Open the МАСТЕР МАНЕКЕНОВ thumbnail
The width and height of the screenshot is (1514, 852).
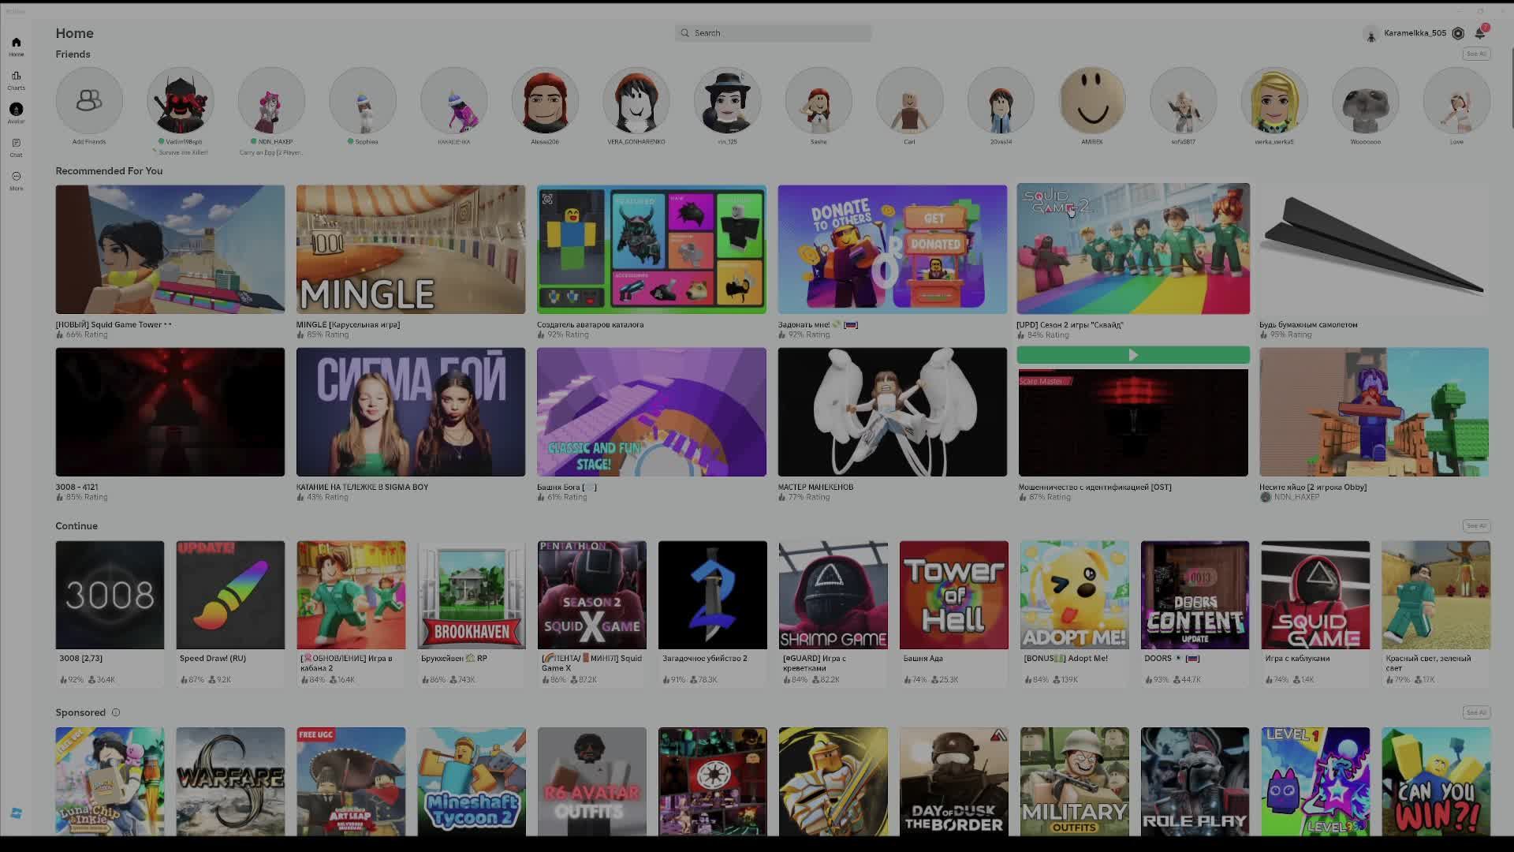pyautogui.click(x=893, y=412)
